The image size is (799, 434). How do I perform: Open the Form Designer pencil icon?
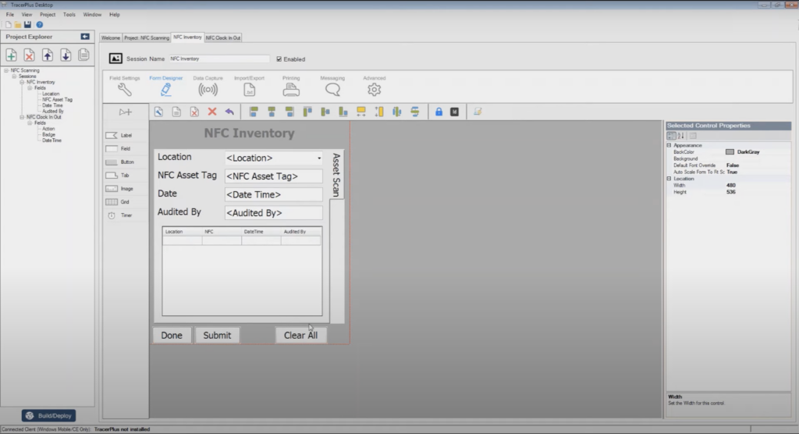(165, 90)
